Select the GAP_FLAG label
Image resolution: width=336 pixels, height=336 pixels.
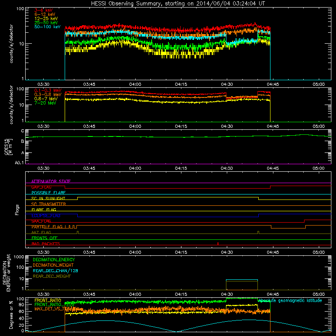41,187
